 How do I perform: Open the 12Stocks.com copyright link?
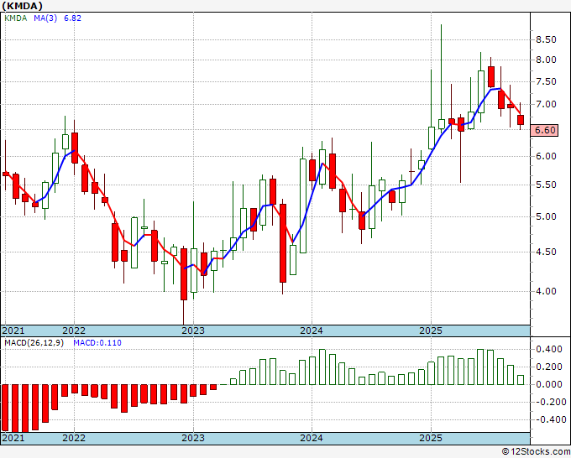(x=536, y=452)
